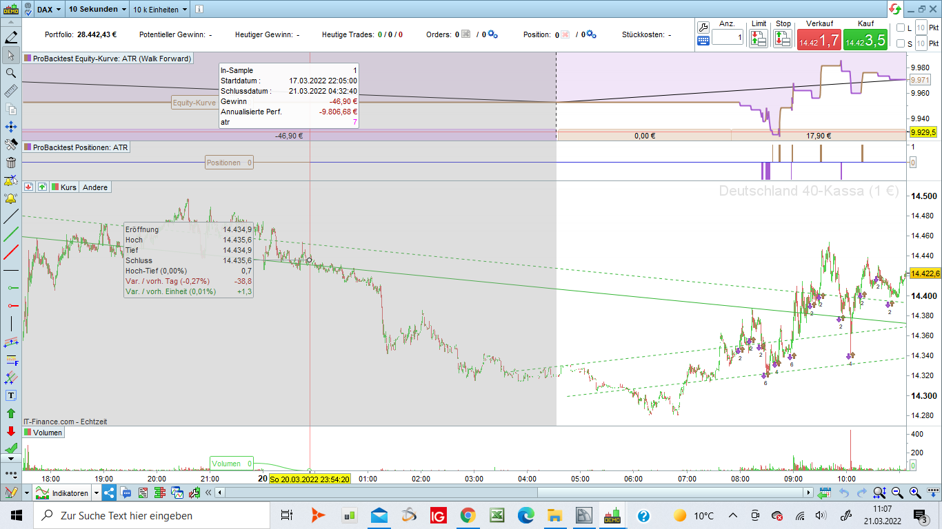Click the green Kauf buy button
This screenshot has height=529, width=942.
pyautogui.click(x=865, y=40)
